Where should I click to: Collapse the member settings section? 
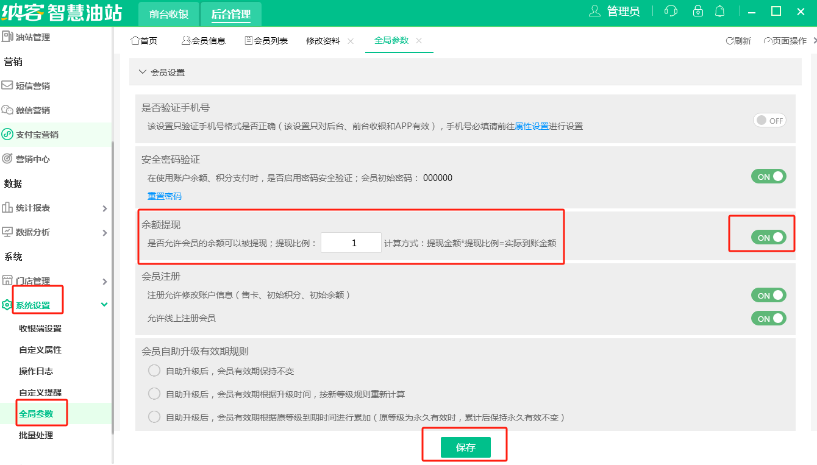tap(143, 72)
